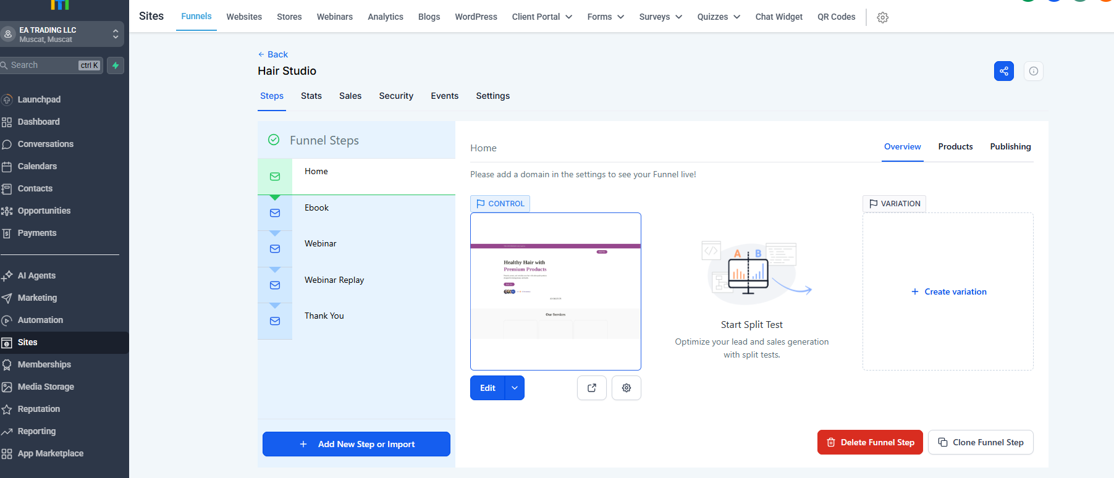The image size is (1114, 478).
Task: Open the Chat Widget tab
Action: (779, 17)
